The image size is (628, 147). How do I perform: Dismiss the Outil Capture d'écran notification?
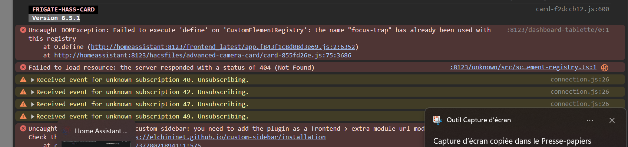[612, 120]
